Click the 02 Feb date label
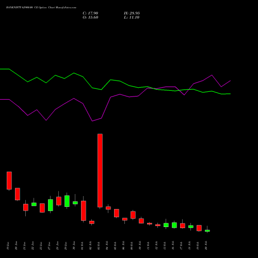Viewport: 258px width, 258px height. point(90,246)
